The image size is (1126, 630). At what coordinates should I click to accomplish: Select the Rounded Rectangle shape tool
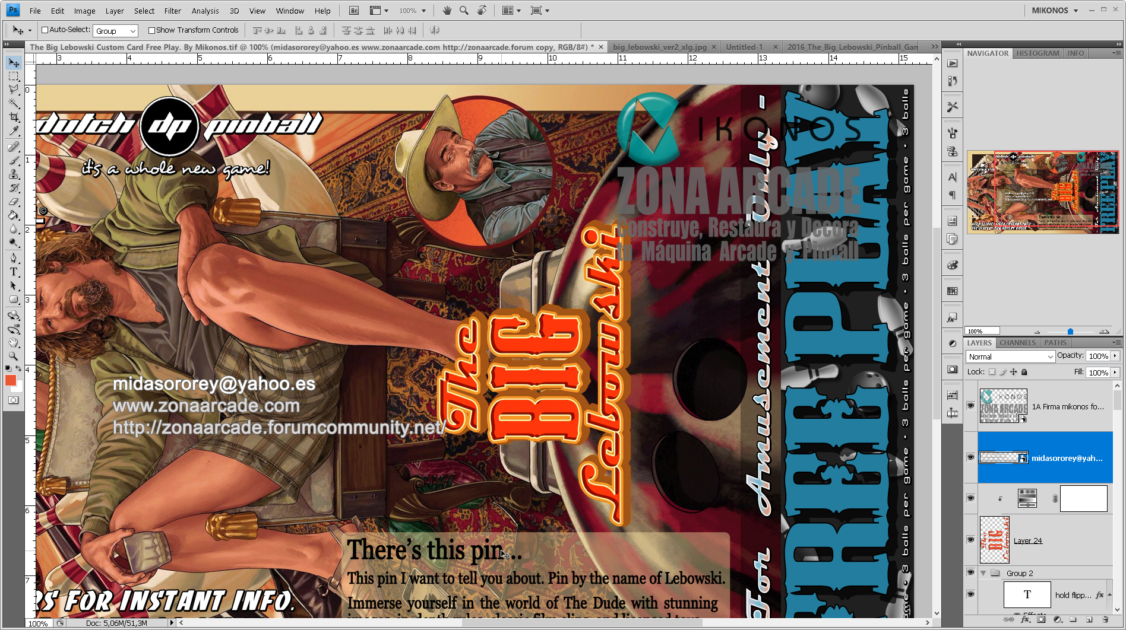pos(14,299)
